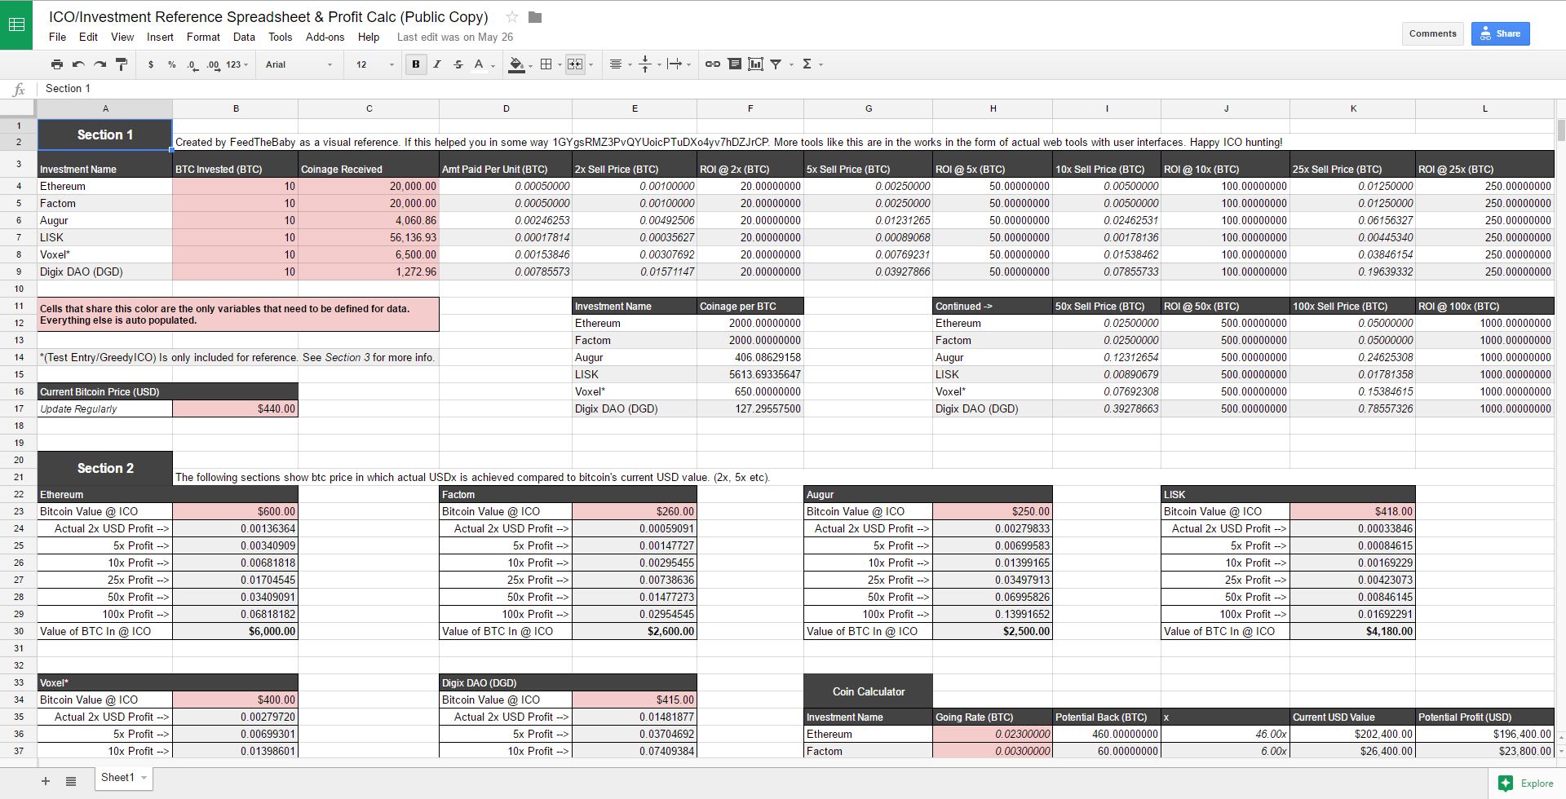1566x799 pixels.
Task: Click the Explore button
Action: tap(1527, 784)
